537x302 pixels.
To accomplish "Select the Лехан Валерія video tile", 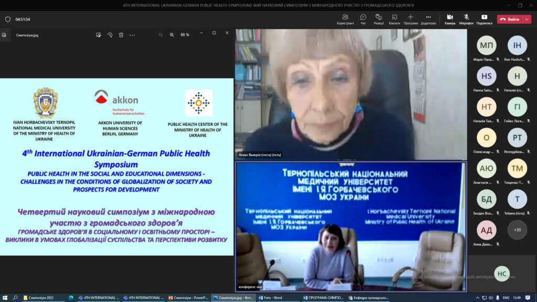I will 350,94.
